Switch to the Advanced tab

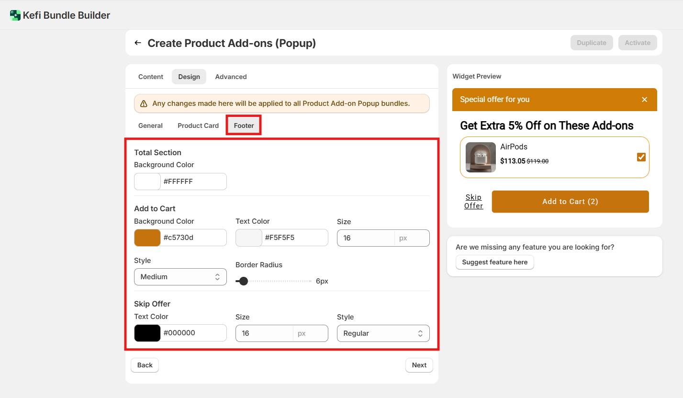click(x=231, y=77)
